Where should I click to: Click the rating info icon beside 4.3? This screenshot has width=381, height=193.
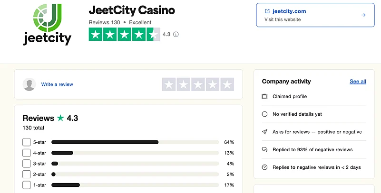click(176, 34)
